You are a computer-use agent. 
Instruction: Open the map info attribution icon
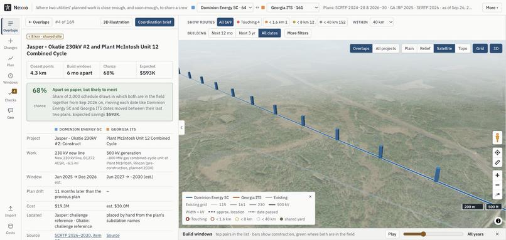point(498,221)
